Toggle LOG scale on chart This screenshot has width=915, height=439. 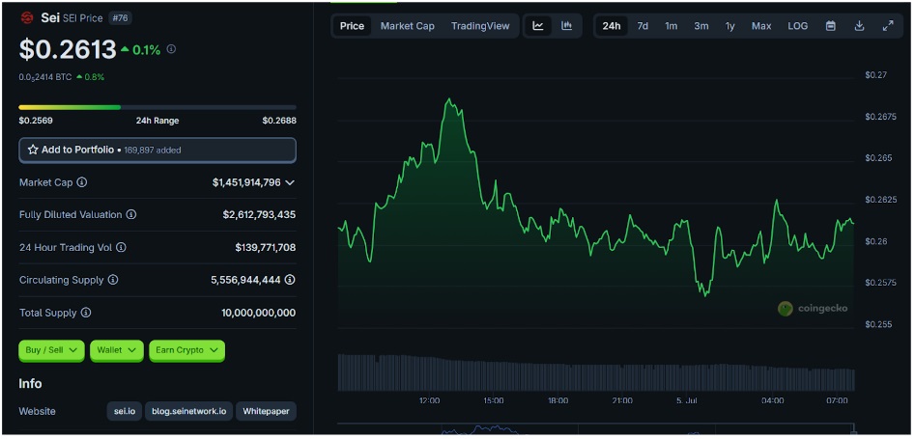tap(798, 26)
